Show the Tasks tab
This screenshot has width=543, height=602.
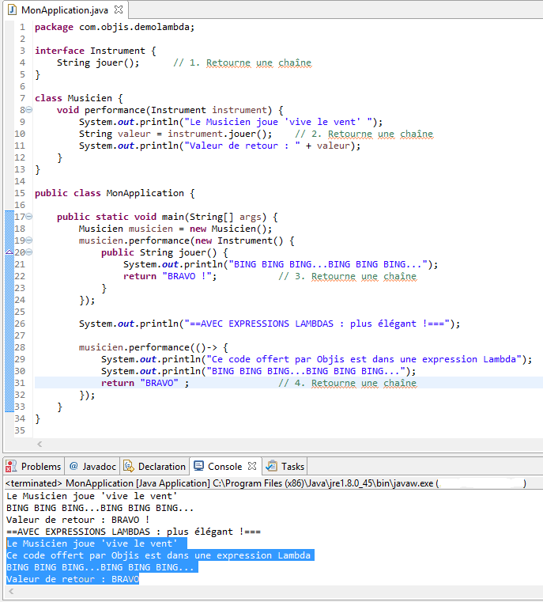coord(292,467)
